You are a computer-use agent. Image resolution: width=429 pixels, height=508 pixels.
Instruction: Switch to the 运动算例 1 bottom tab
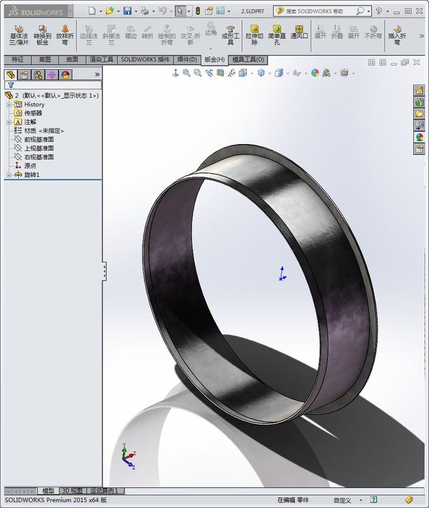104,491
